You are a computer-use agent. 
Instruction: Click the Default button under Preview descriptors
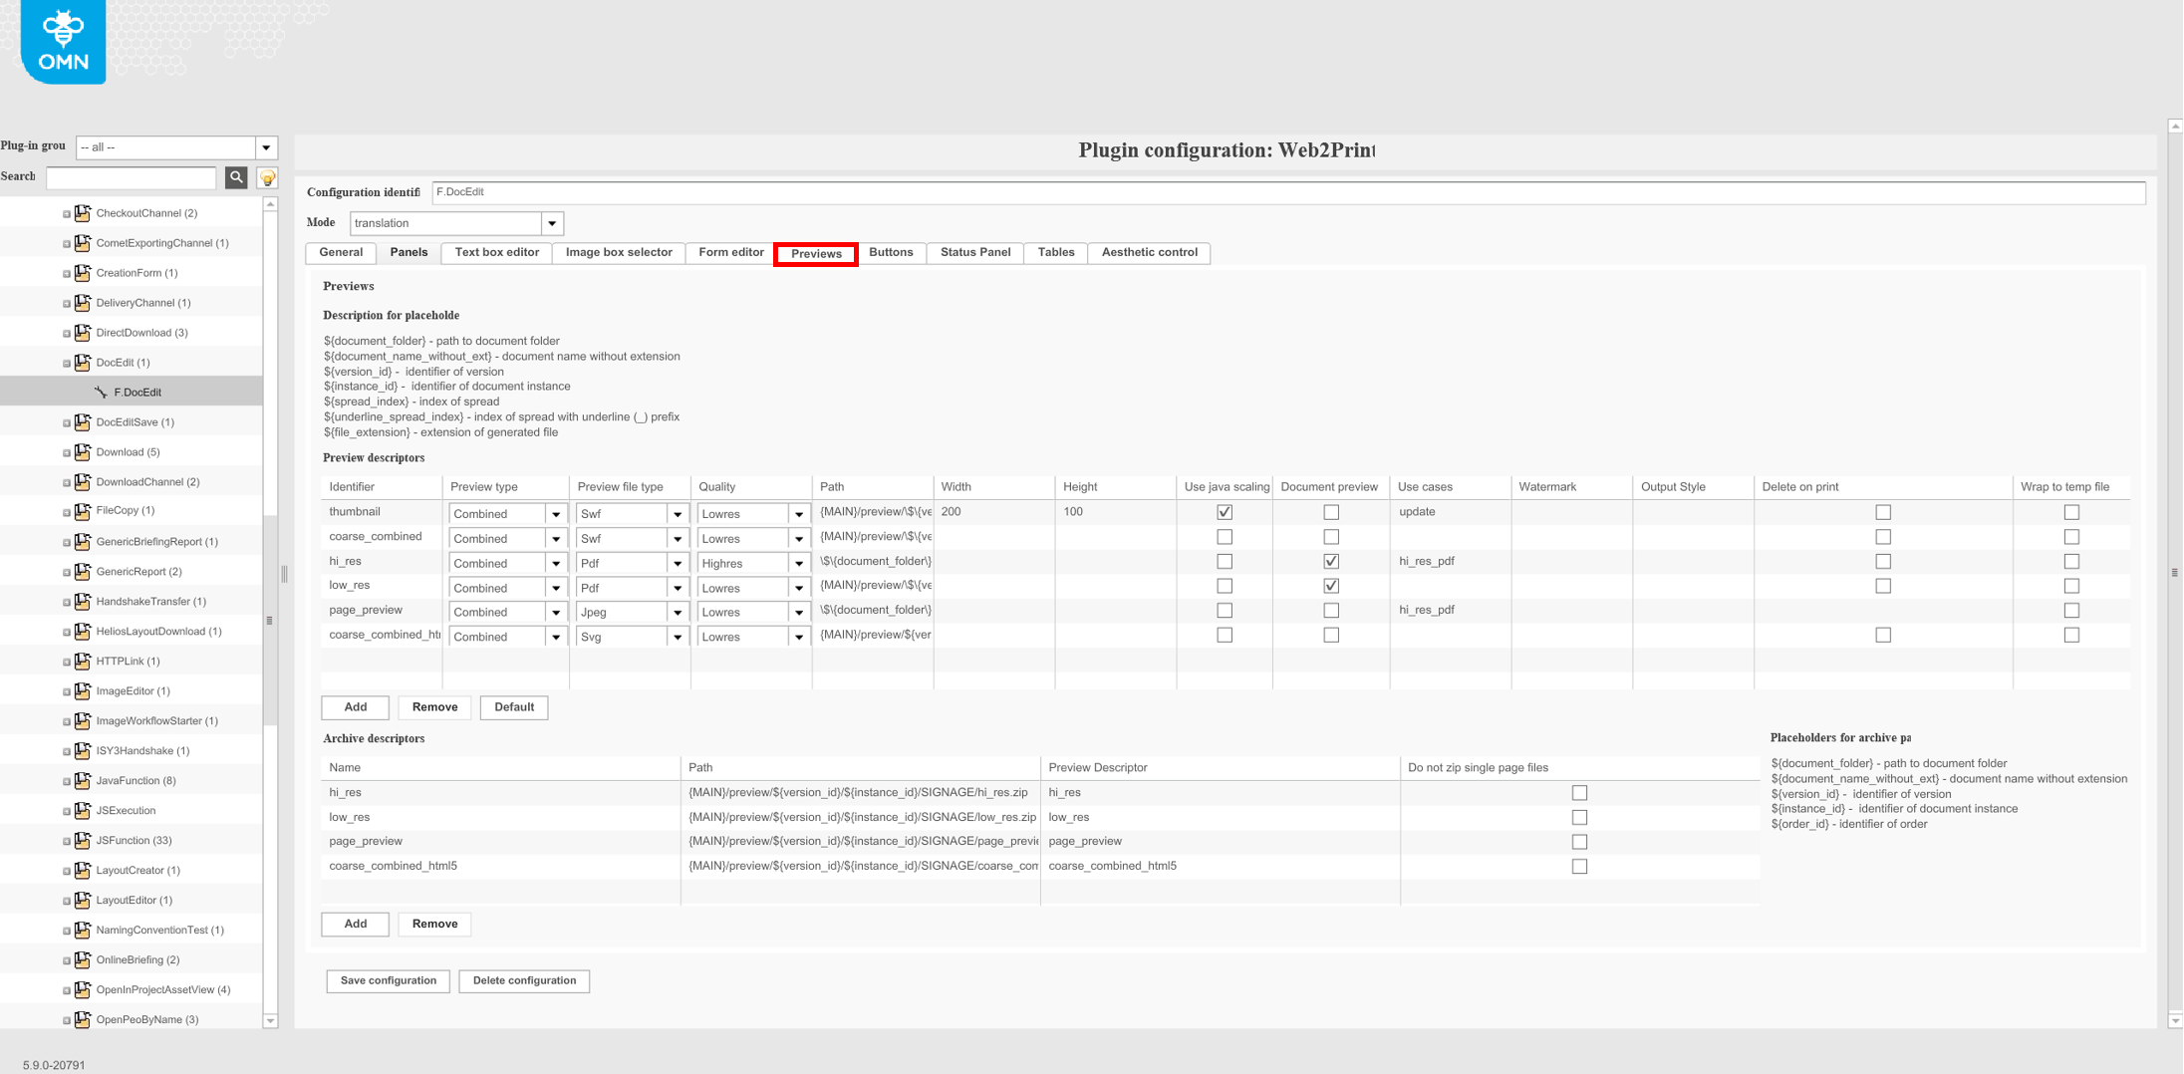pos(513,707)
